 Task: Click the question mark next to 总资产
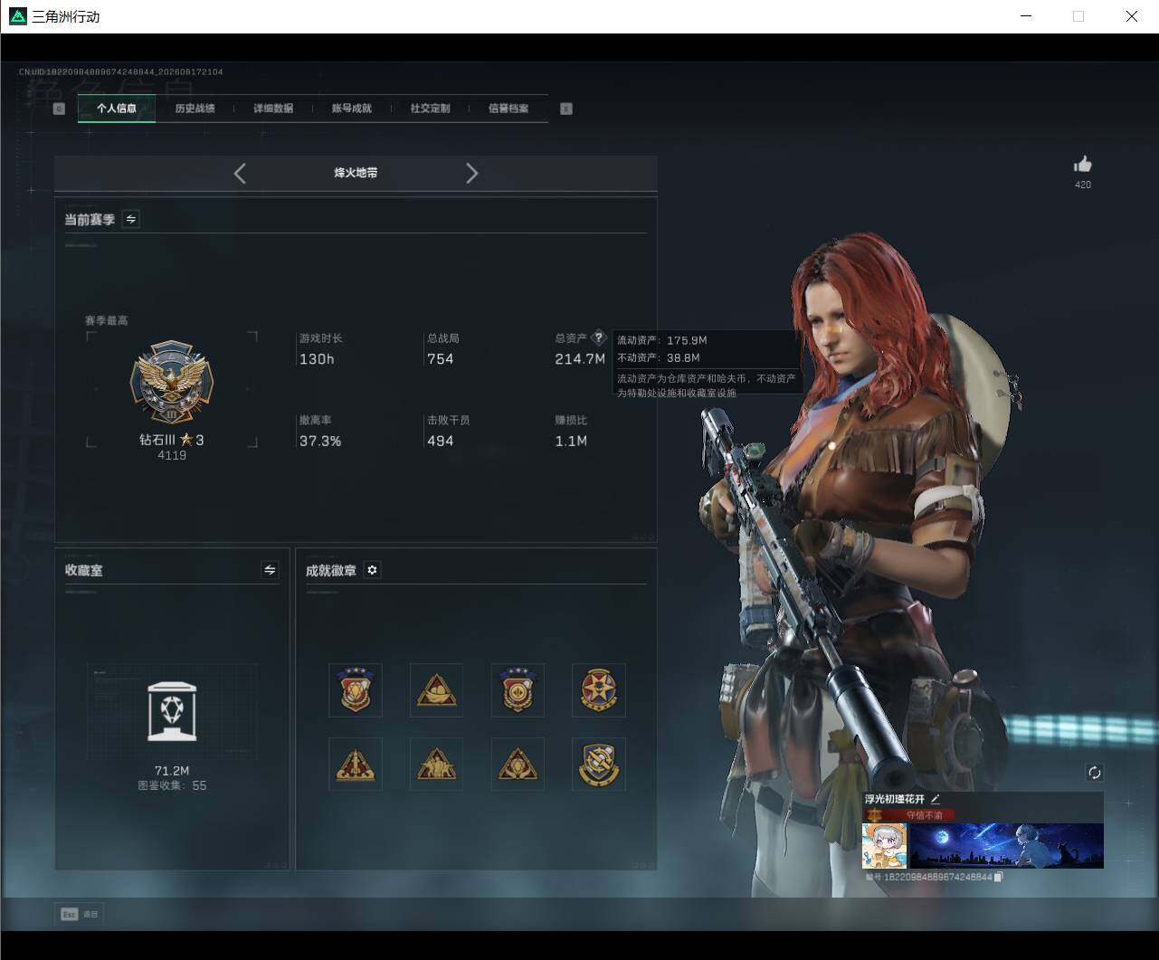click(598, 338)
